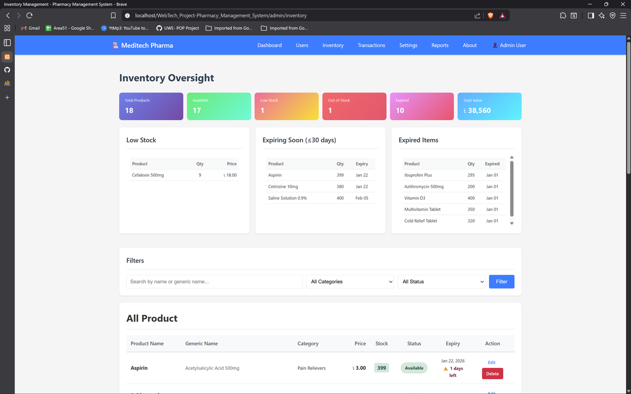
Task: Open the apps grid in the bookmarks bar
Action: click(7, 28)
